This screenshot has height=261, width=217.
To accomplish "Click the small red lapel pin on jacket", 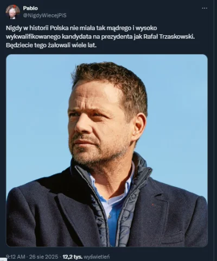I will [x=153, y=205].
